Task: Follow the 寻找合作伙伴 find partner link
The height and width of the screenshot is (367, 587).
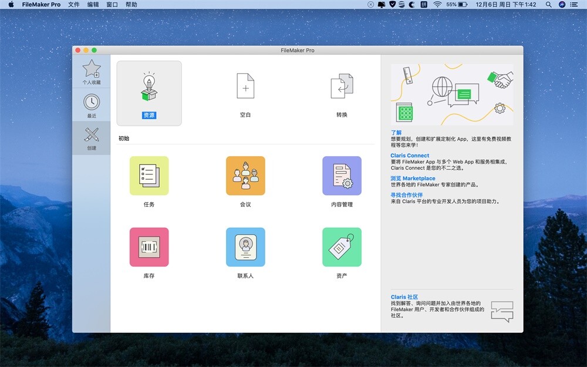Action: pos(407,195)
